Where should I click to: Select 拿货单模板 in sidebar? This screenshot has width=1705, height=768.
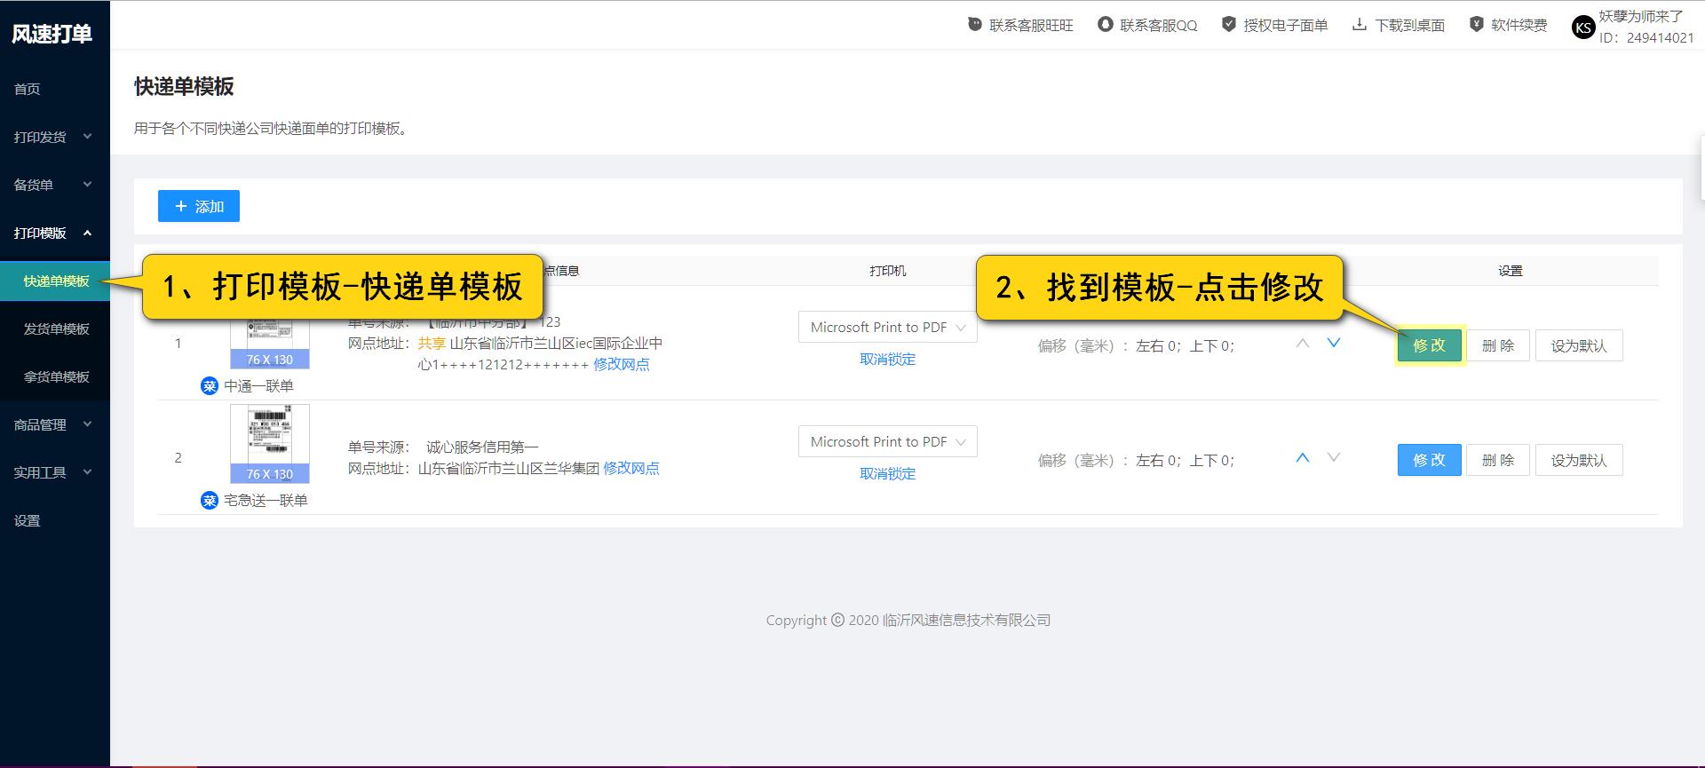(55, 376)
